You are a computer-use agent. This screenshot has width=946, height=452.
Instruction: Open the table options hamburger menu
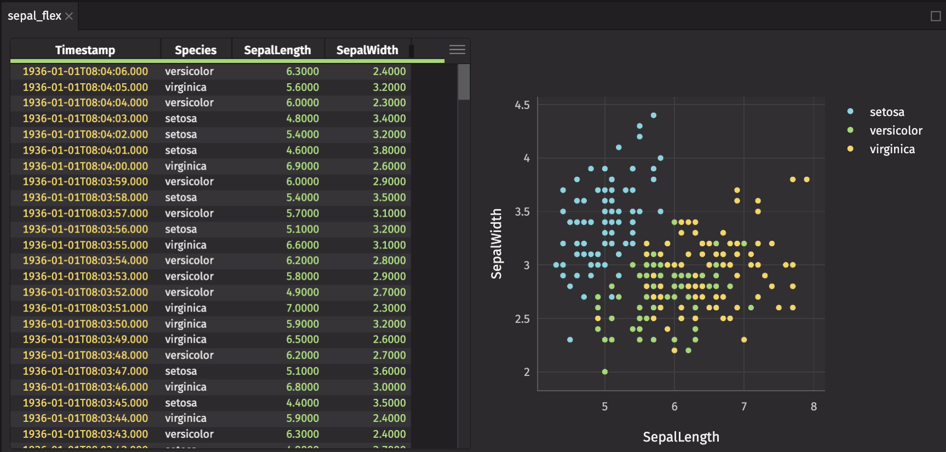pyautogui.click(x=457, y=50)
